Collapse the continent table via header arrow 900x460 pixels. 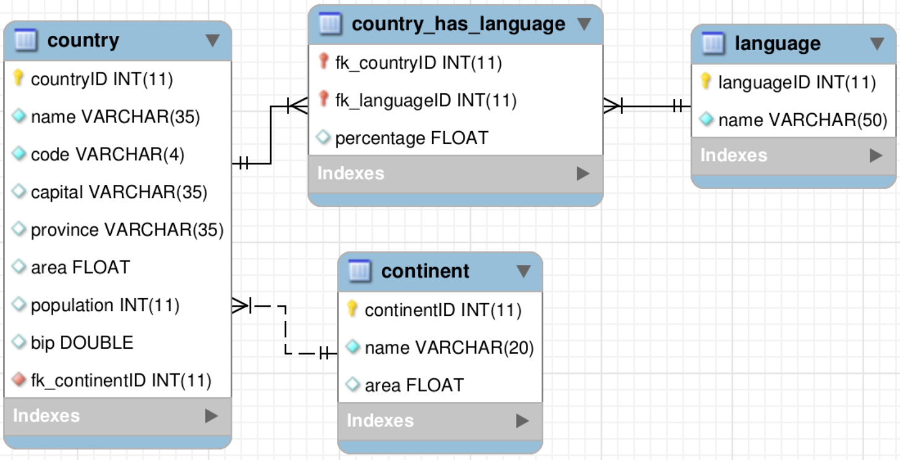tap(524, 271)
